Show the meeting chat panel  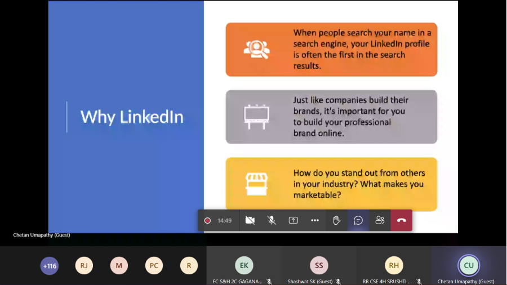pos(358,220)
